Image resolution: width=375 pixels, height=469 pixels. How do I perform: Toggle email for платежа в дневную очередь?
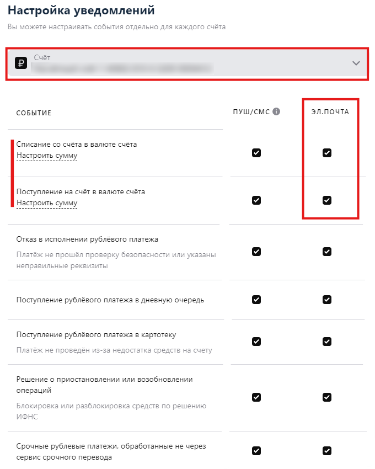click(327, 300)
